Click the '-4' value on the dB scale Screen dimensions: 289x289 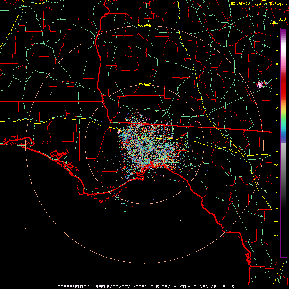pos(276,193)
